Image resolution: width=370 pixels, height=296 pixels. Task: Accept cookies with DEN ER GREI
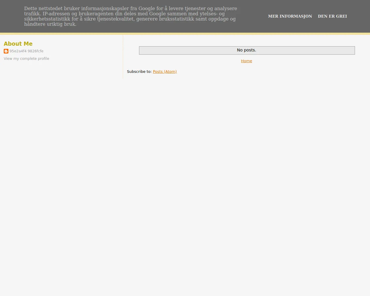tap(332, 16)
